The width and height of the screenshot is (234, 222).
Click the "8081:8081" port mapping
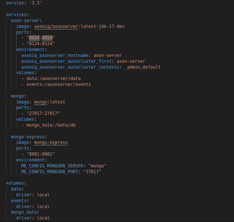tap(40, 154)
